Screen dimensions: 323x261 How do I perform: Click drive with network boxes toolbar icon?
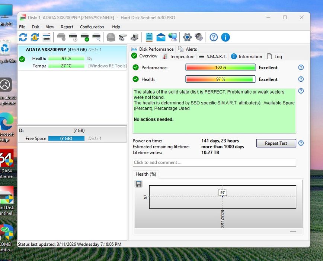click(122, 37)
